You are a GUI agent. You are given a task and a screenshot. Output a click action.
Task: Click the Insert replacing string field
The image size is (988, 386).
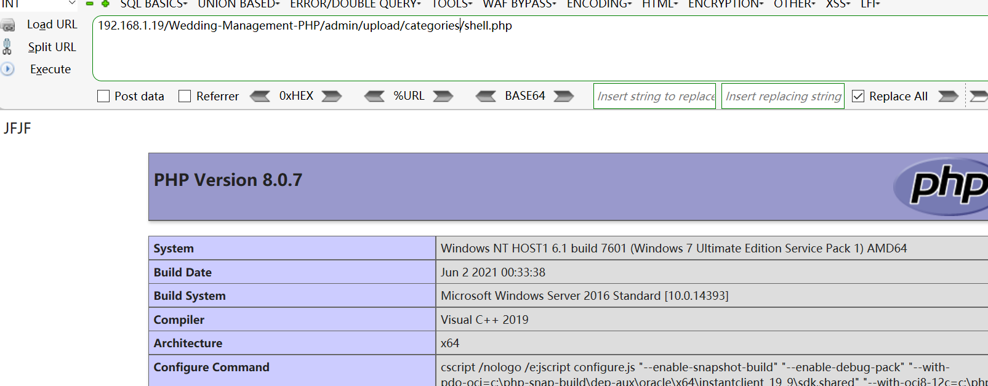point(782,96)
